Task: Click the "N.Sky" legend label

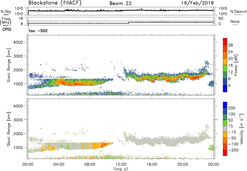Action: click(x=6, y=11)
